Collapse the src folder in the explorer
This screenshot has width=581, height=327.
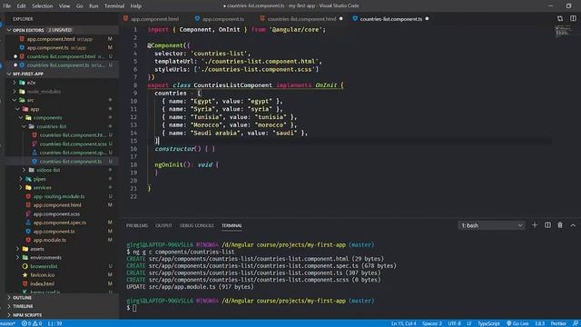point(15,100)
